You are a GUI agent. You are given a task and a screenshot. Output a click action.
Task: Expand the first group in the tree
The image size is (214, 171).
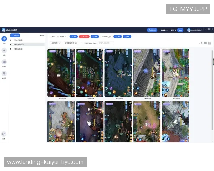pyautogui.click(x=11, y=40)
